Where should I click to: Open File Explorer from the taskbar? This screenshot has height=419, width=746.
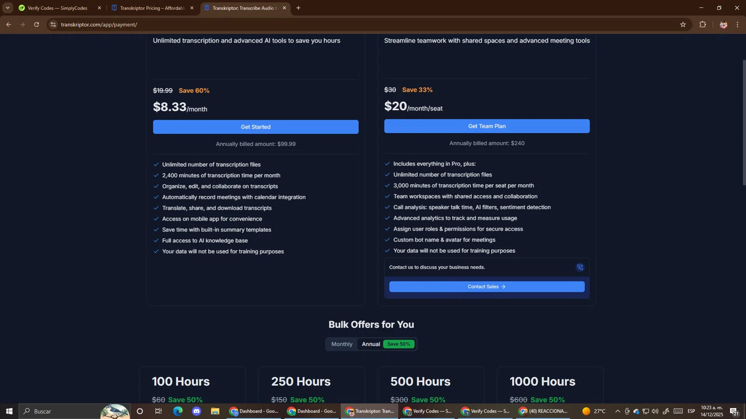[215, 412]
